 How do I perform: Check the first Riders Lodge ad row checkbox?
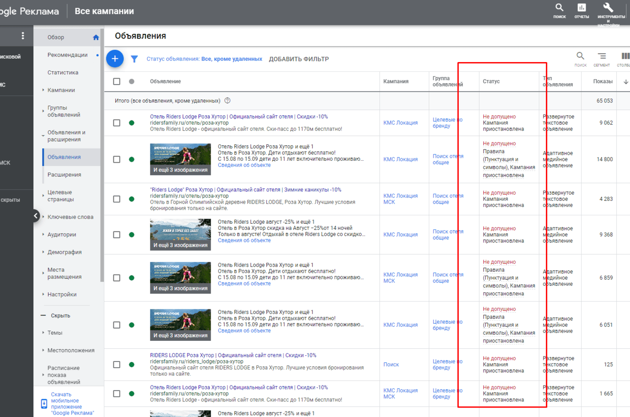pos(117,123)
